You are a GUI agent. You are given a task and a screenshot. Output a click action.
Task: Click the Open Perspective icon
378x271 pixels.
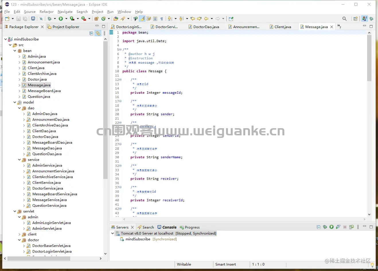pos(355,19)
